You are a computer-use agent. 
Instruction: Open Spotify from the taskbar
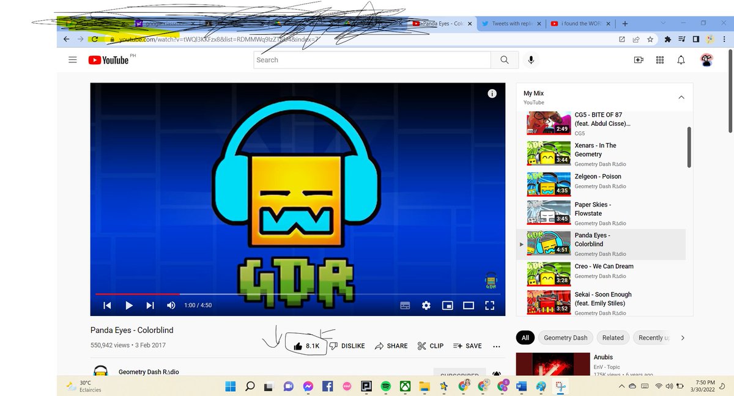pos(385,386)
